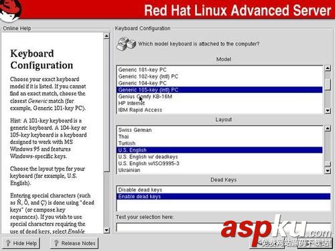Choose U.S. English w/ISO9995-3 layout

coord(219,163)
